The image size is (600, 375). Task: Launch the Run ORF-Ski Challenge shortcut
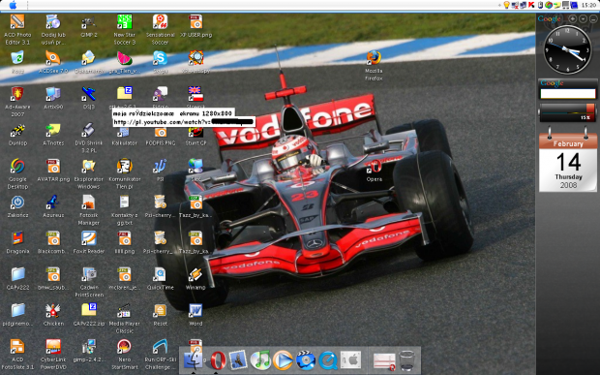(x=161, y=355)
